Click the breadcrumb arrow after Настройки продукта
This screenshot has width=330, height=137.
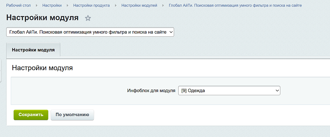[x=115, y=6]
